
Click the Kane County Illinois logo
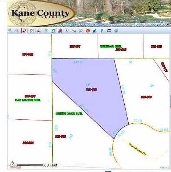(x=41, y=14)
